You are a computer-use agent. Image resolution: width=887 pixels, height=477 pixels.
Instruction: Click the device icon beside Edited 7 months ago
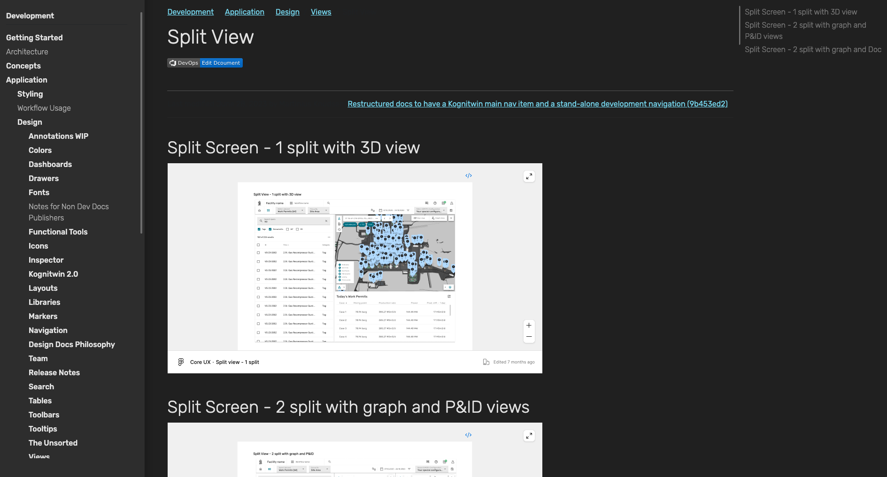pos(486,362)
